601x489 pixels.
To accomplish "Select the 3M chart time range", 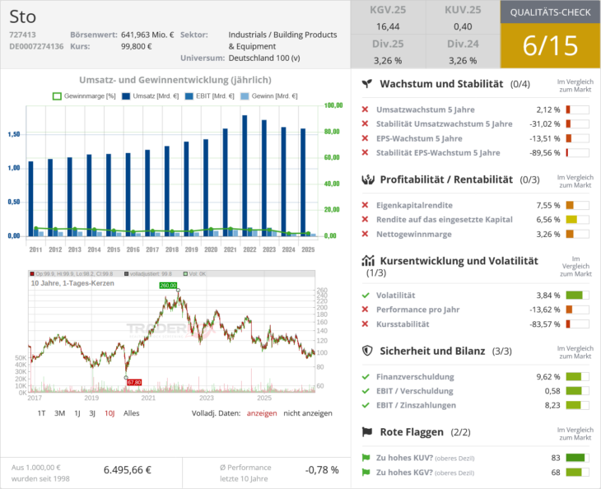I will pyautogui.click(x=59, y=413).
